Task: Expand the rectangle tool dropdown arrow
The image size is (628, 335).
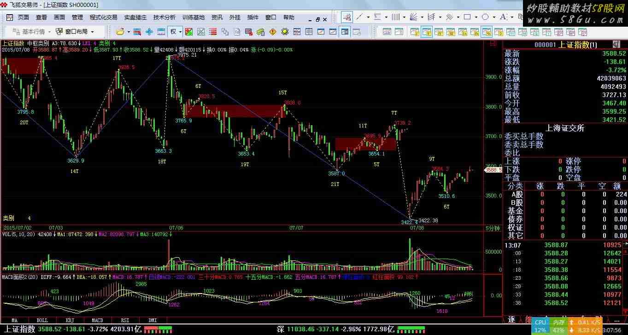Action: click(476, 17)
